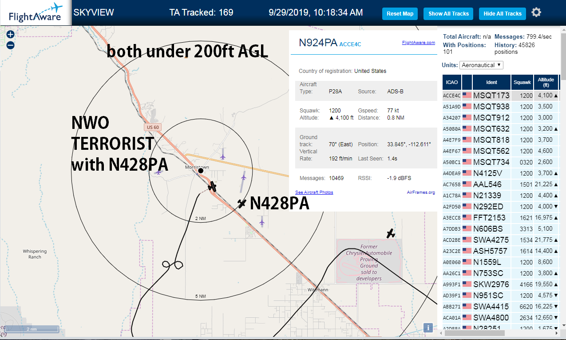Select the MSQT734 row
This screenshot has height=340, width=566.
point(501,162)
